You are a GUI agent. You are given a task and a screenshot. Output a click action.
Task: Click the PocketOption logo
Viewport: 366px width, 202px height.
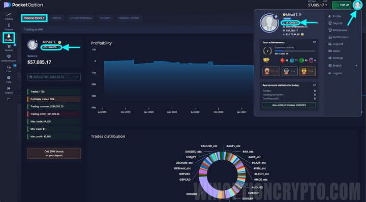[x=23, y=5]
